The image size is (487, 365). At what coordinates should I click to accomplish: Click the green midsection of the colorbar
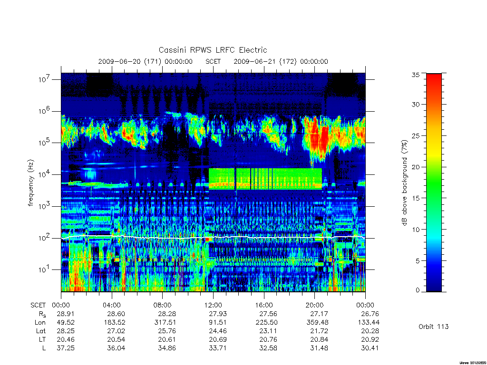point(434,186)
